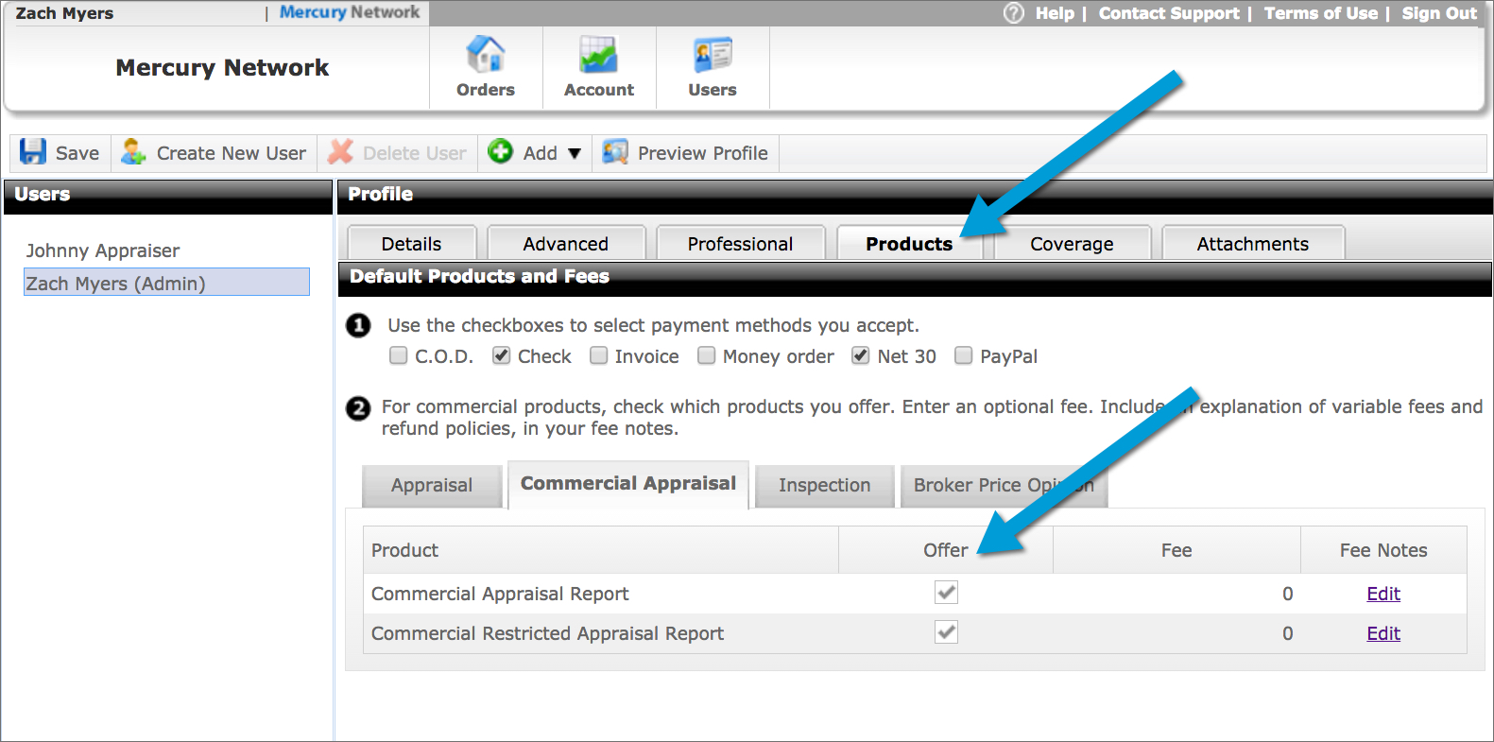Click the Commercial Appraisal Report row name
The width and height of the screenshot is (1494, 742).
click(x=500, y=594)
